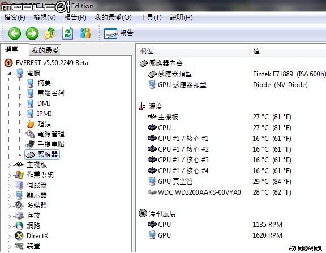Expand the 顯示器 tree node

coord(9,196)
